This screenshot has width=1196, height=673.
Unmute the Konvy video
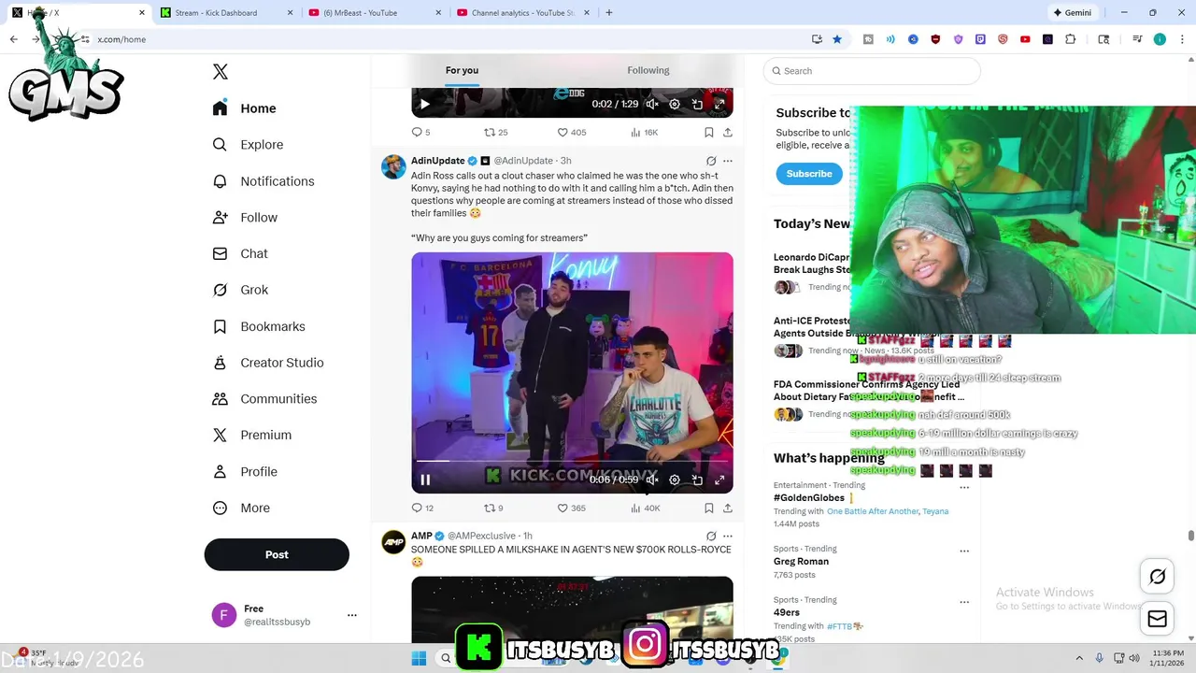652,480
